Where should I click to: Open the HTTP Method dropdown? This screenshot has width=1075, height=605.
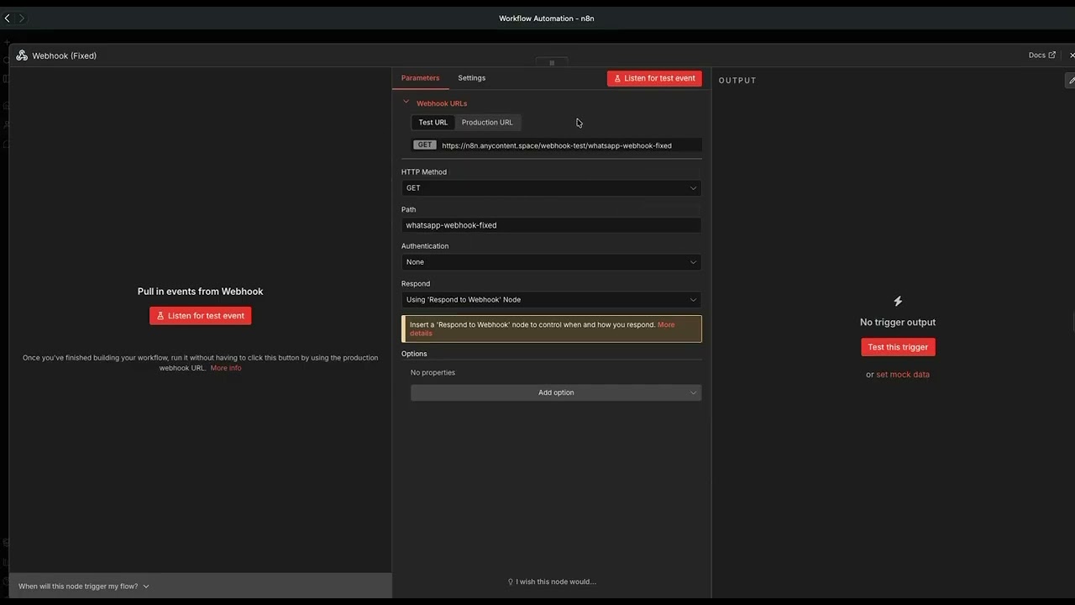[551, 188]
